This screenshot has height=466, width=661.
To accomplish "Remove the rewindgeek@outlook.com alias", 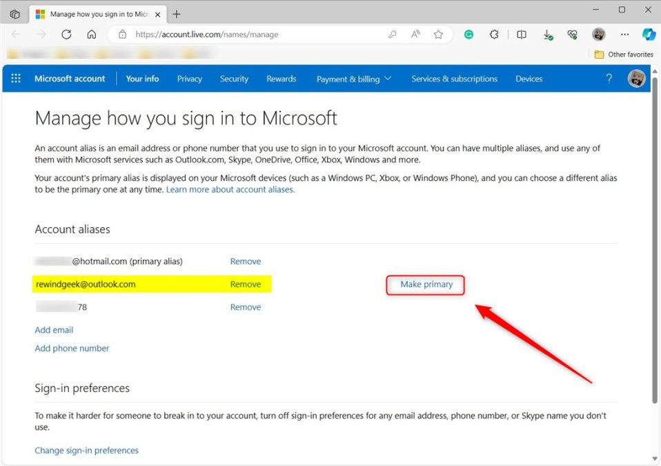I will (x=246, y=284).
